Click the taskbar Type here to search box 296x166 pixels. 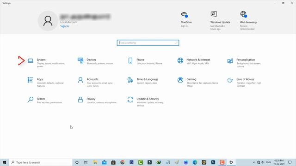41,162
